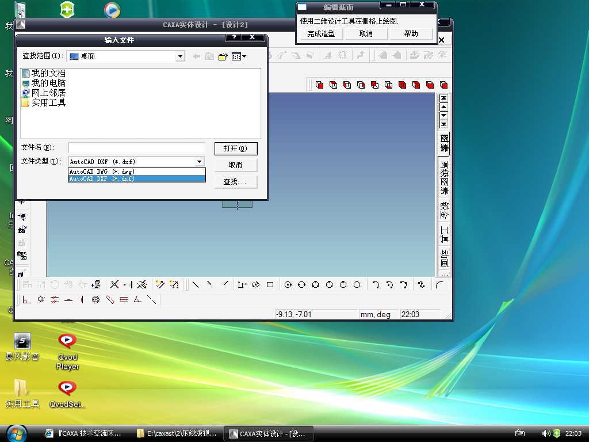The height and width of the screenshot is (442, 589).
Task: Switch to the 动画 catalog tab
Action: click(444, 258)
